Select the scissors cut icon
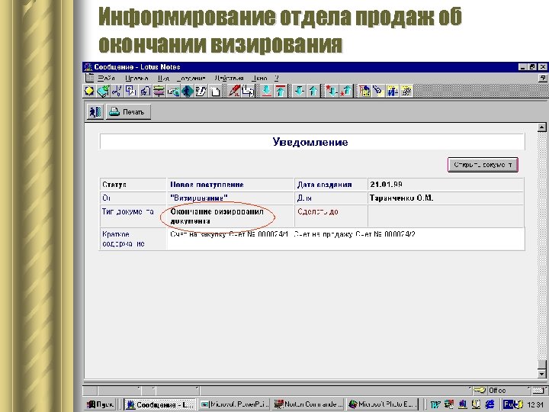 click(117, 91)
